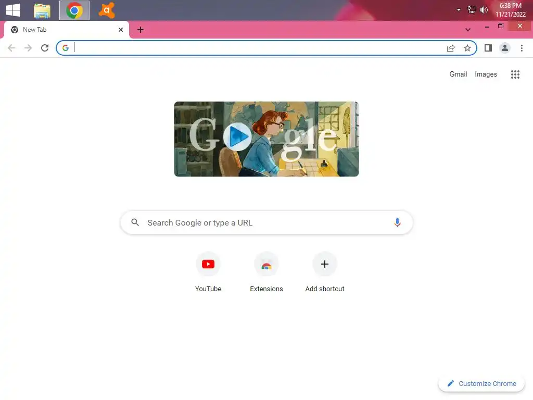Open File Explorer from the taskbar
Viewport: 533px width, 400px height.
[42, 10]
